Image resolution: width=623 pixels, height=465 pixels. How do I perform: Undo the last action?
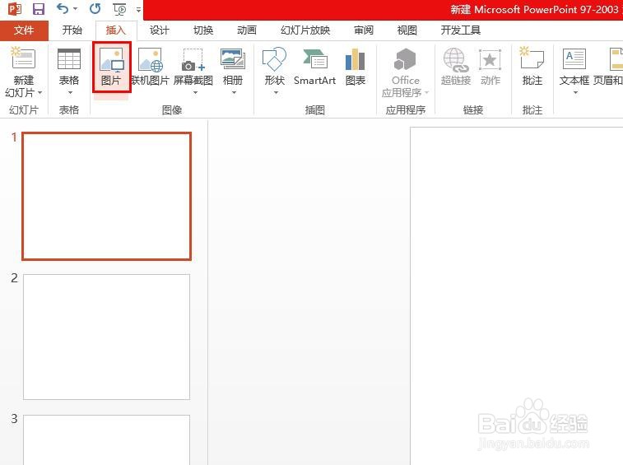pos(63,8)
